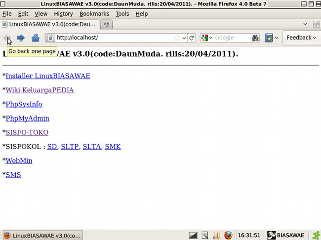Open the SISFOKOL SMK link
321x240 pixels.
point(113,147)
